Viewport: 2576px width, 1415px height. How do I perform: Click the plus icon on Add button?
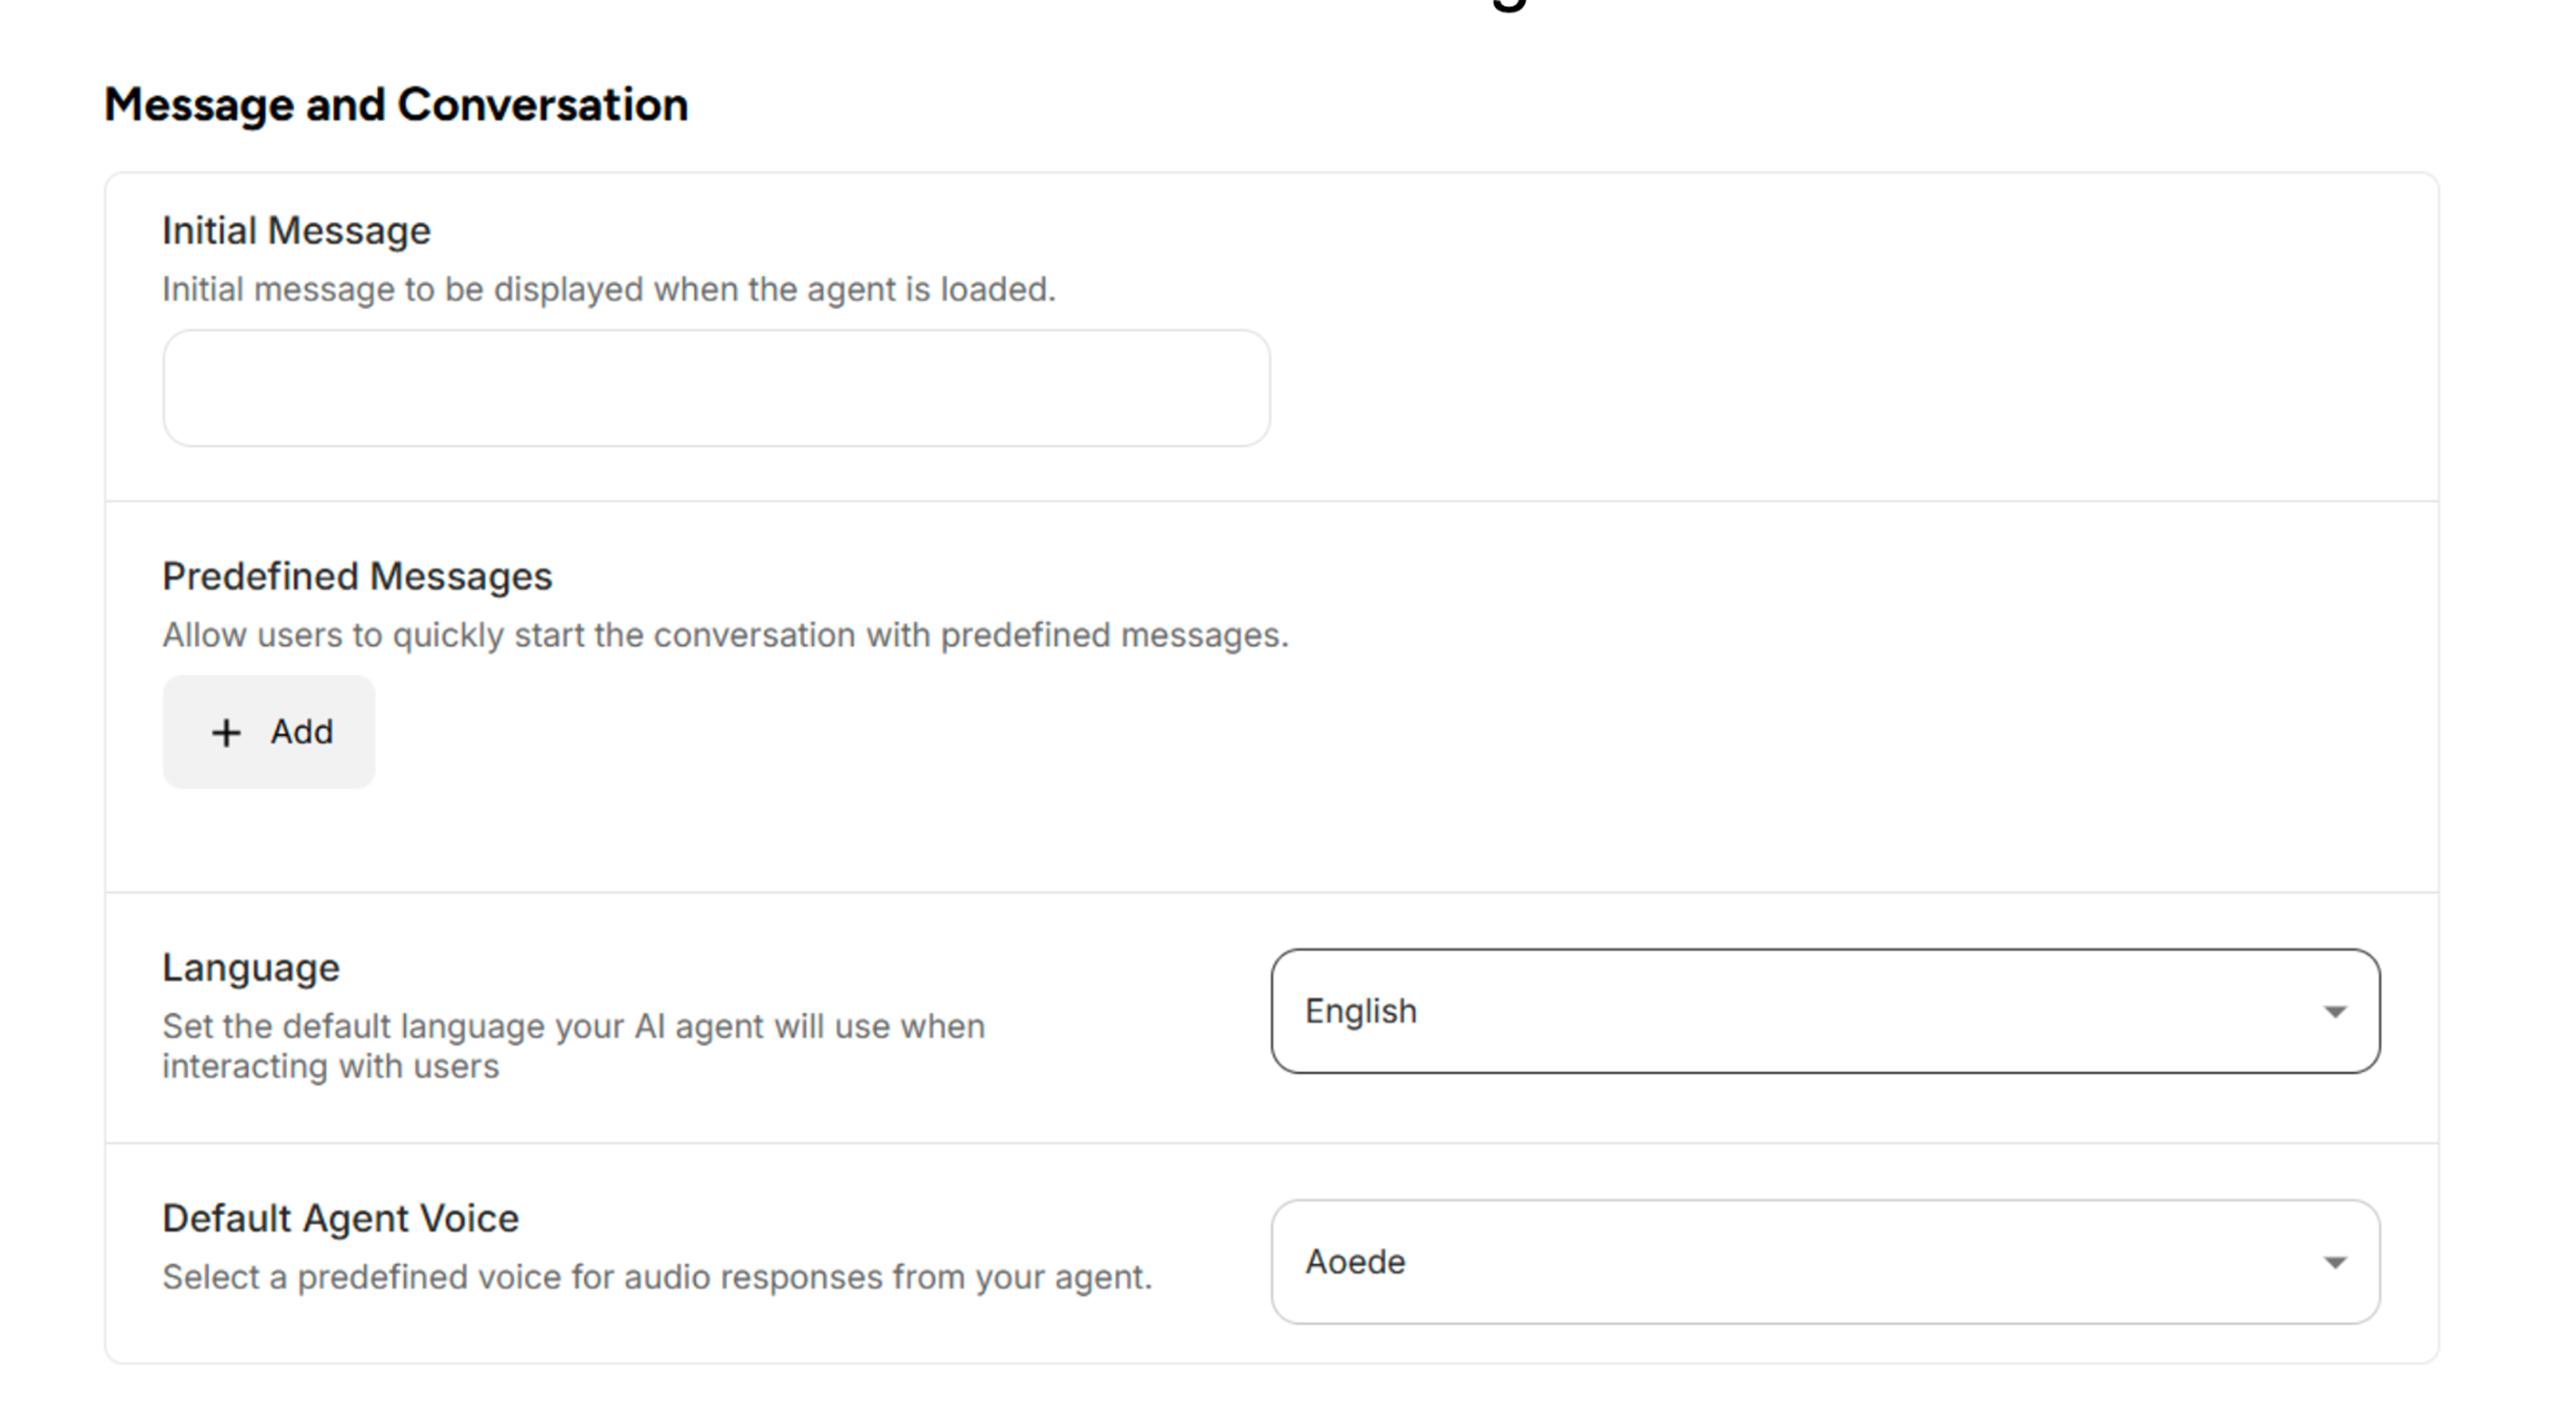[225, 731]
